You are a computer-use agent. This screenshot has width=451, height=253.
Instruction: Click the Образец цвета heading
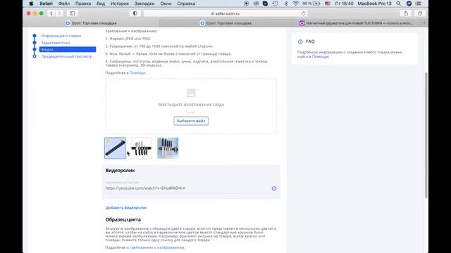click(123, 219)
